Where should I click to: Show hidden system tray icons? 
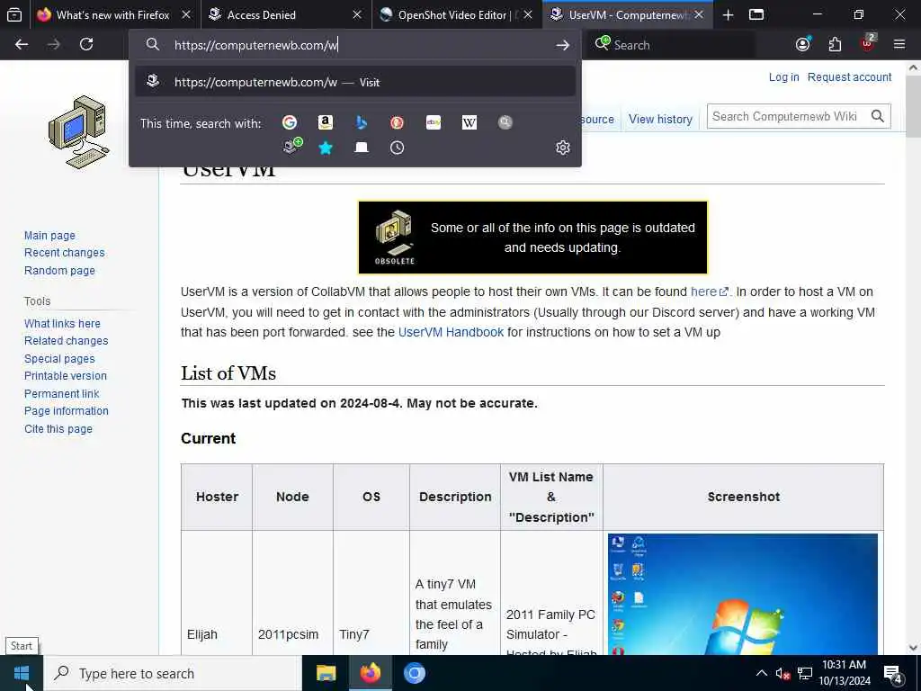pyautogui.click(x=761, y=673)
